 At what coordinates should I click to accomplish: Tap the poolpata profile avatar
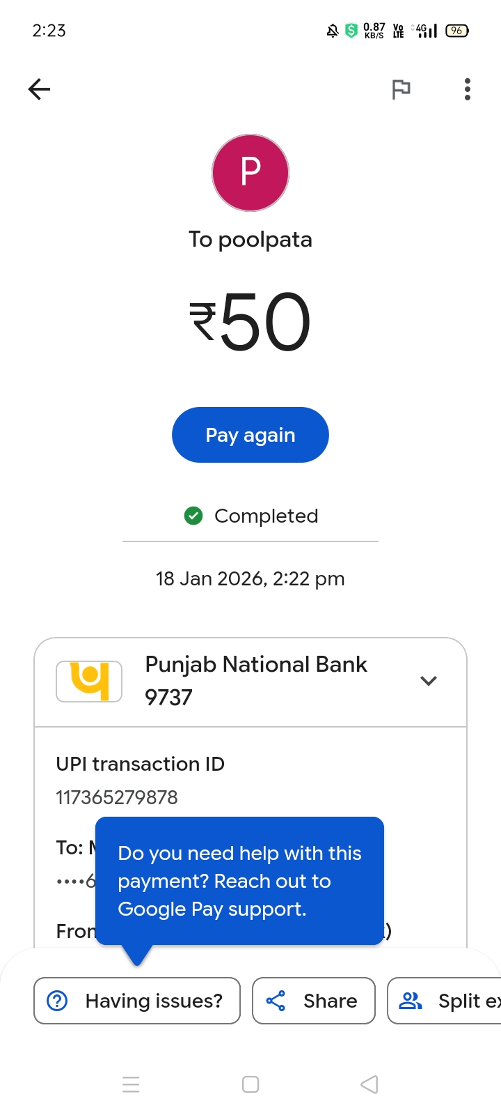(x=250, y=173)
